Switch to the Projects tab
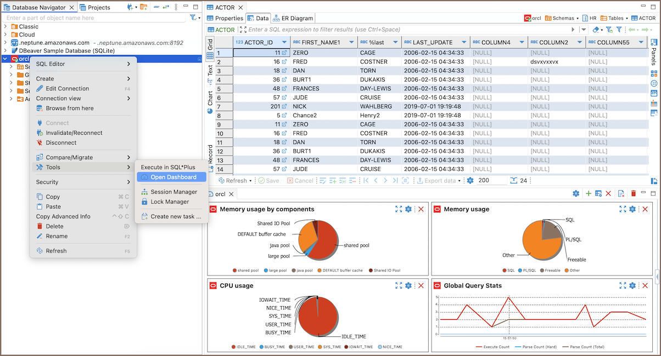Viewport: 661px width, 356px height. coord(94,7)
